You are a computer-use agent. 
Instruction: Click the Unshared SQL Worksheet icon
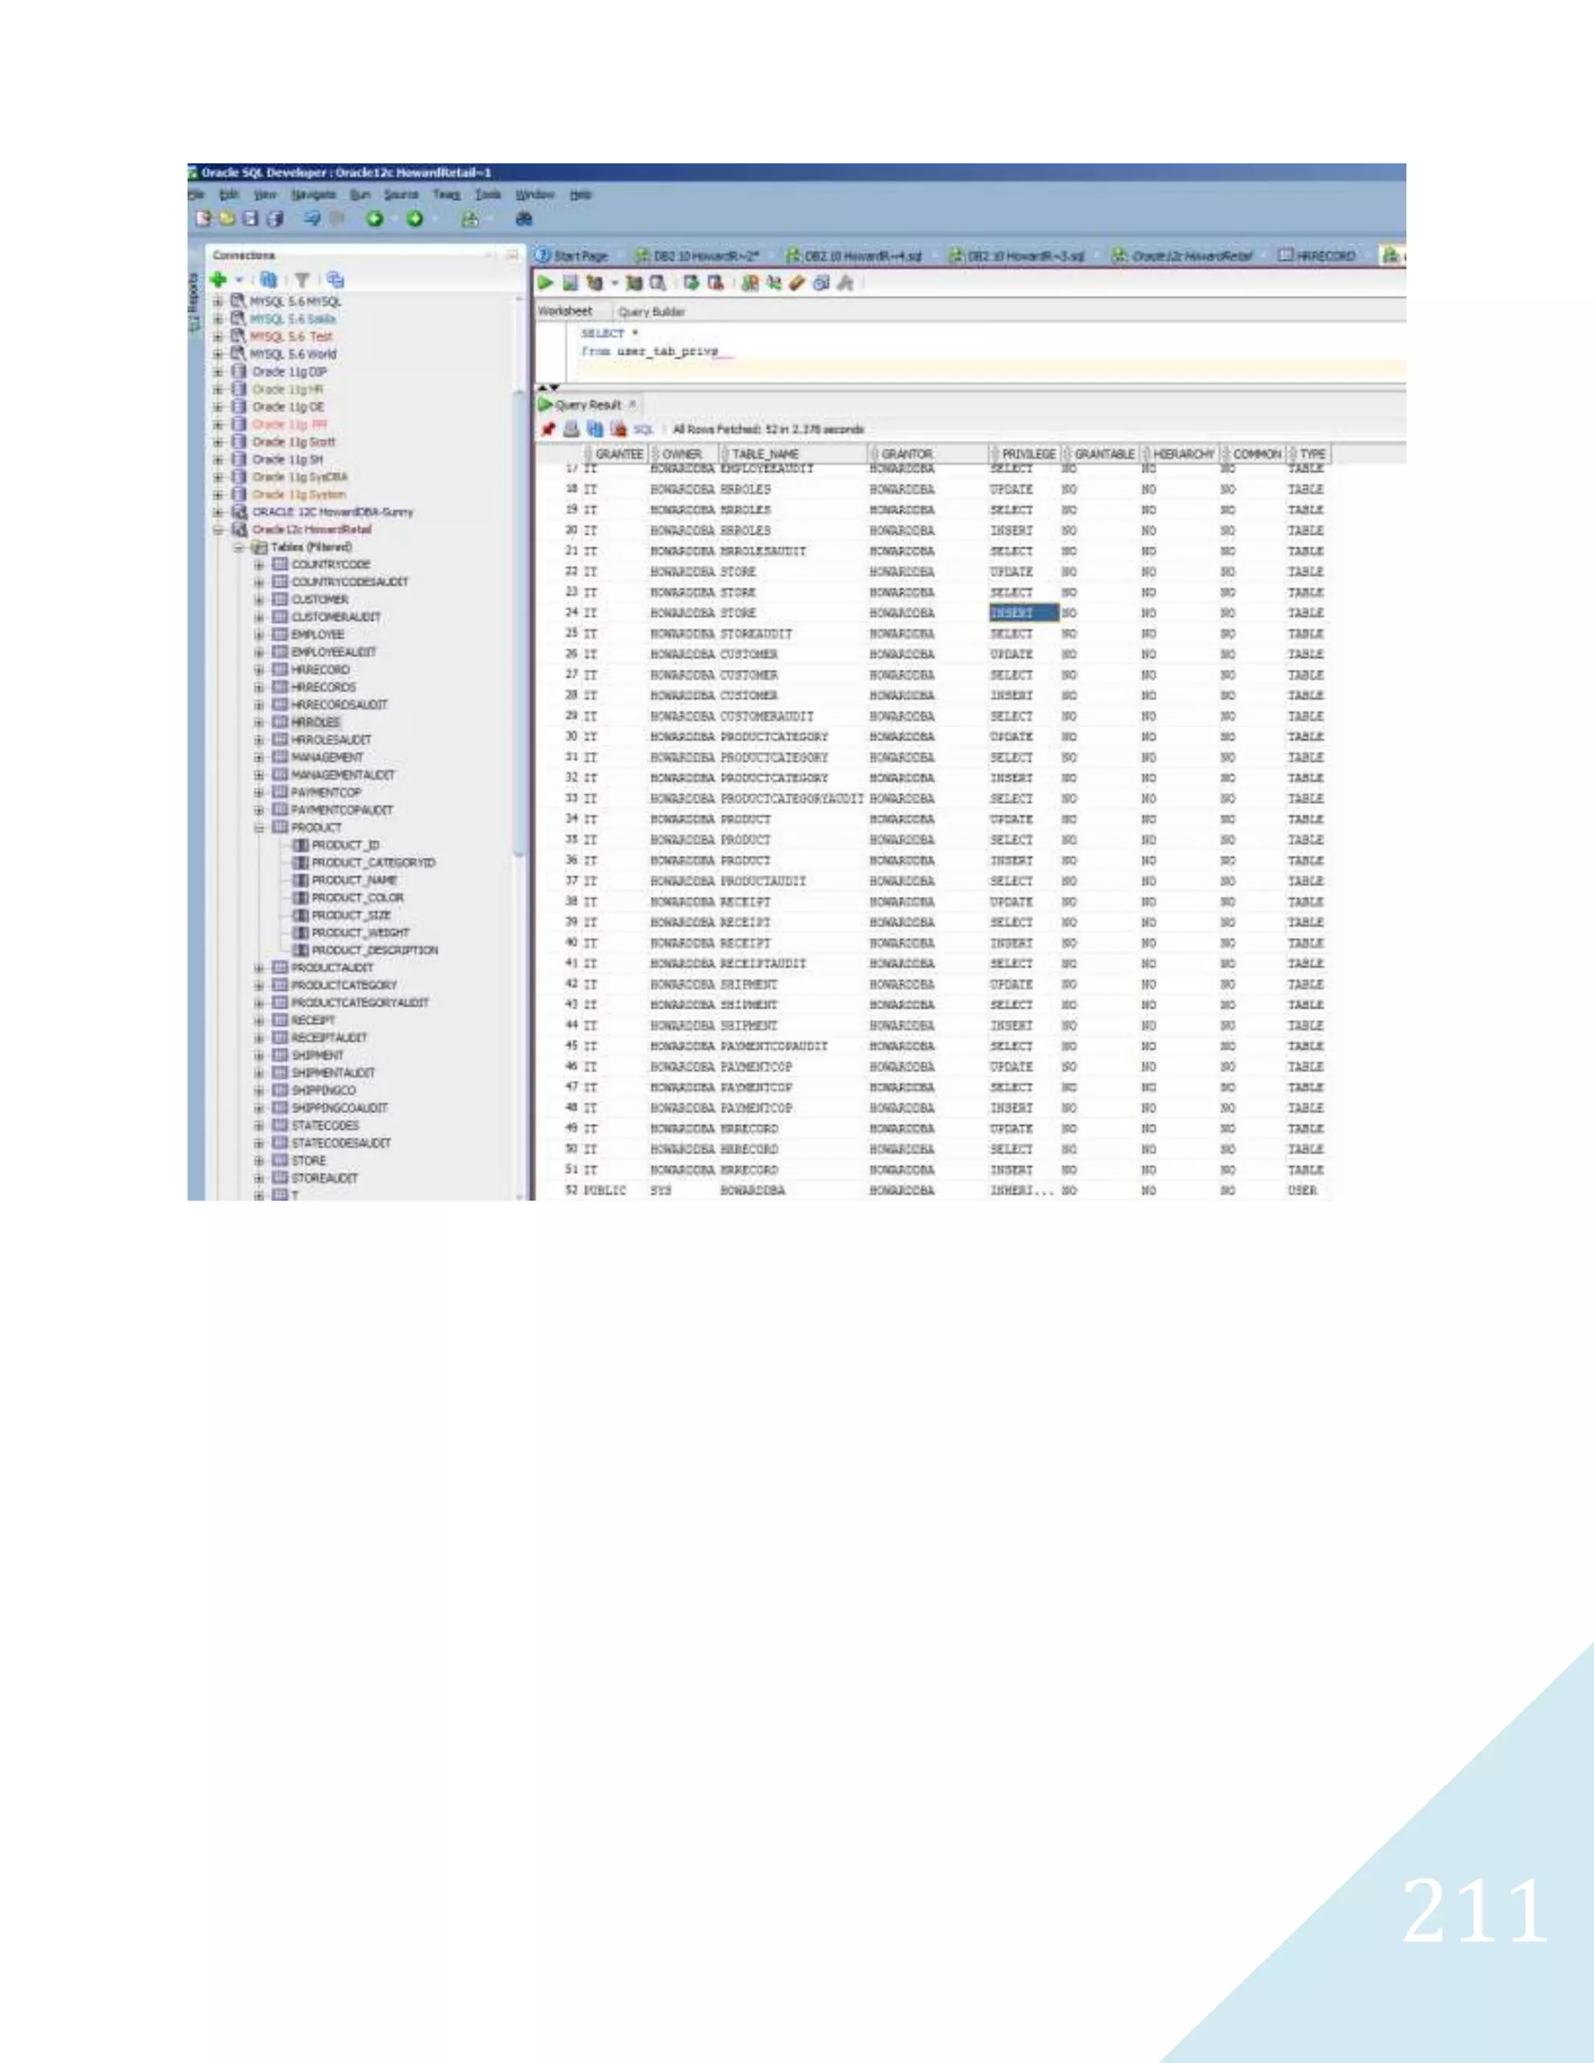click(751, 283)
